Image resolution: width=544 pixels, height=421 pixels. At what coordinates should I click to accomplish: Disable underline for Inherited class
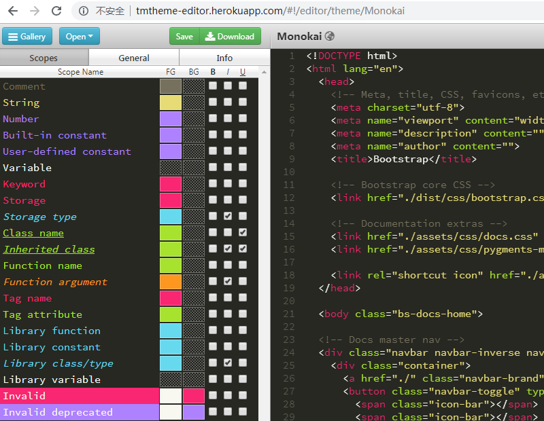[x=243, y=249]
